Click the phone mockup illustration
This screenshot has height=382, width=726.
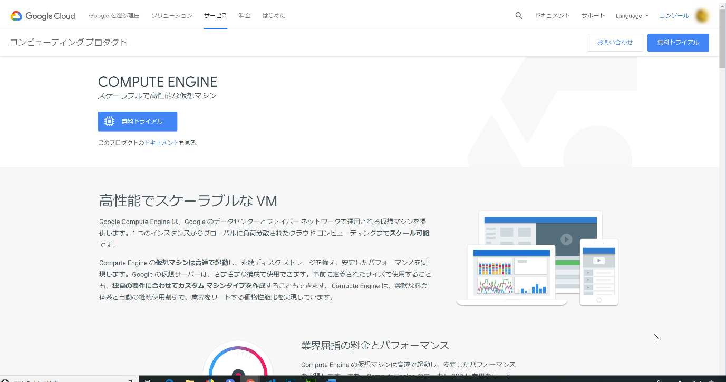point(599,272)
